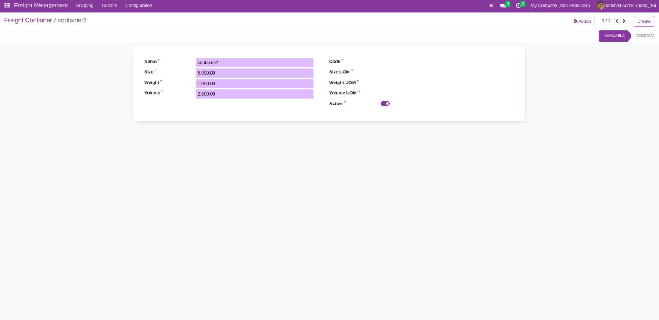Open the Shipping menu

(85, 6)
